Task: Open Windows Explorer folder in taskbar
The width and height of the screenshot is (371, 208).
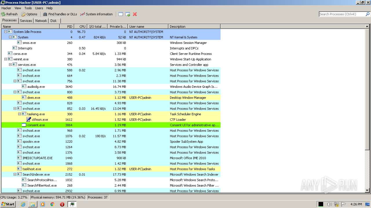Action: pyautogui.click(x=33, y=204)
